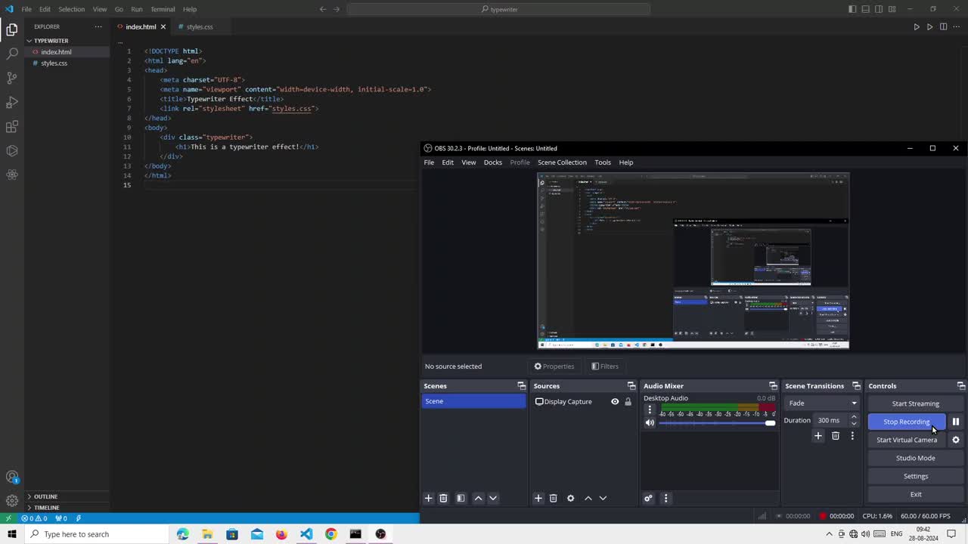Select the Scene item in Scenes list

pos(473,401)
